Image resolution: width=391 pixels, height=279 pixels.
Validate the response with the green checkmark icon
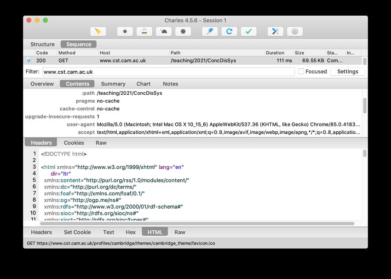point(248,31)
